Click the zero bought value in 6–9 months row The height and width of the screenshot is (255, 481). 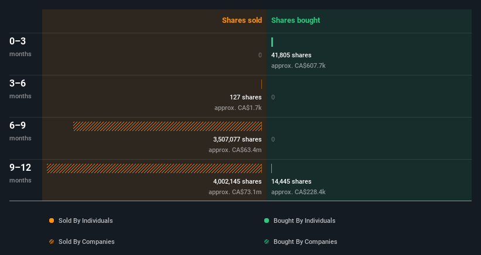point(273,139)
